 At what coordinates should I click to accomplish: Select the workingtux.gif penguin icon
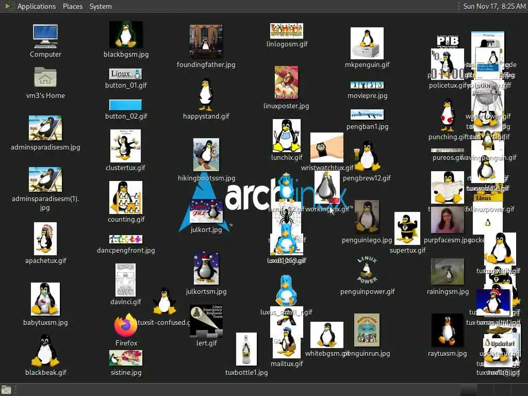coord(327,187)
